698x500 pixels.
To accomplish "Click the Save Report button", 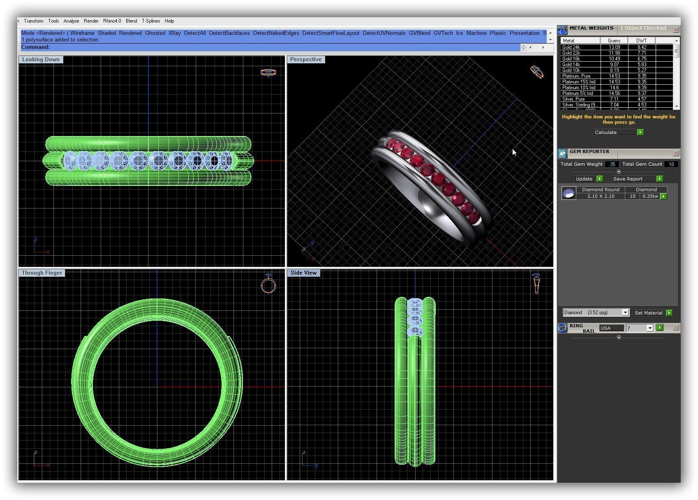I will tap(633, 179).
